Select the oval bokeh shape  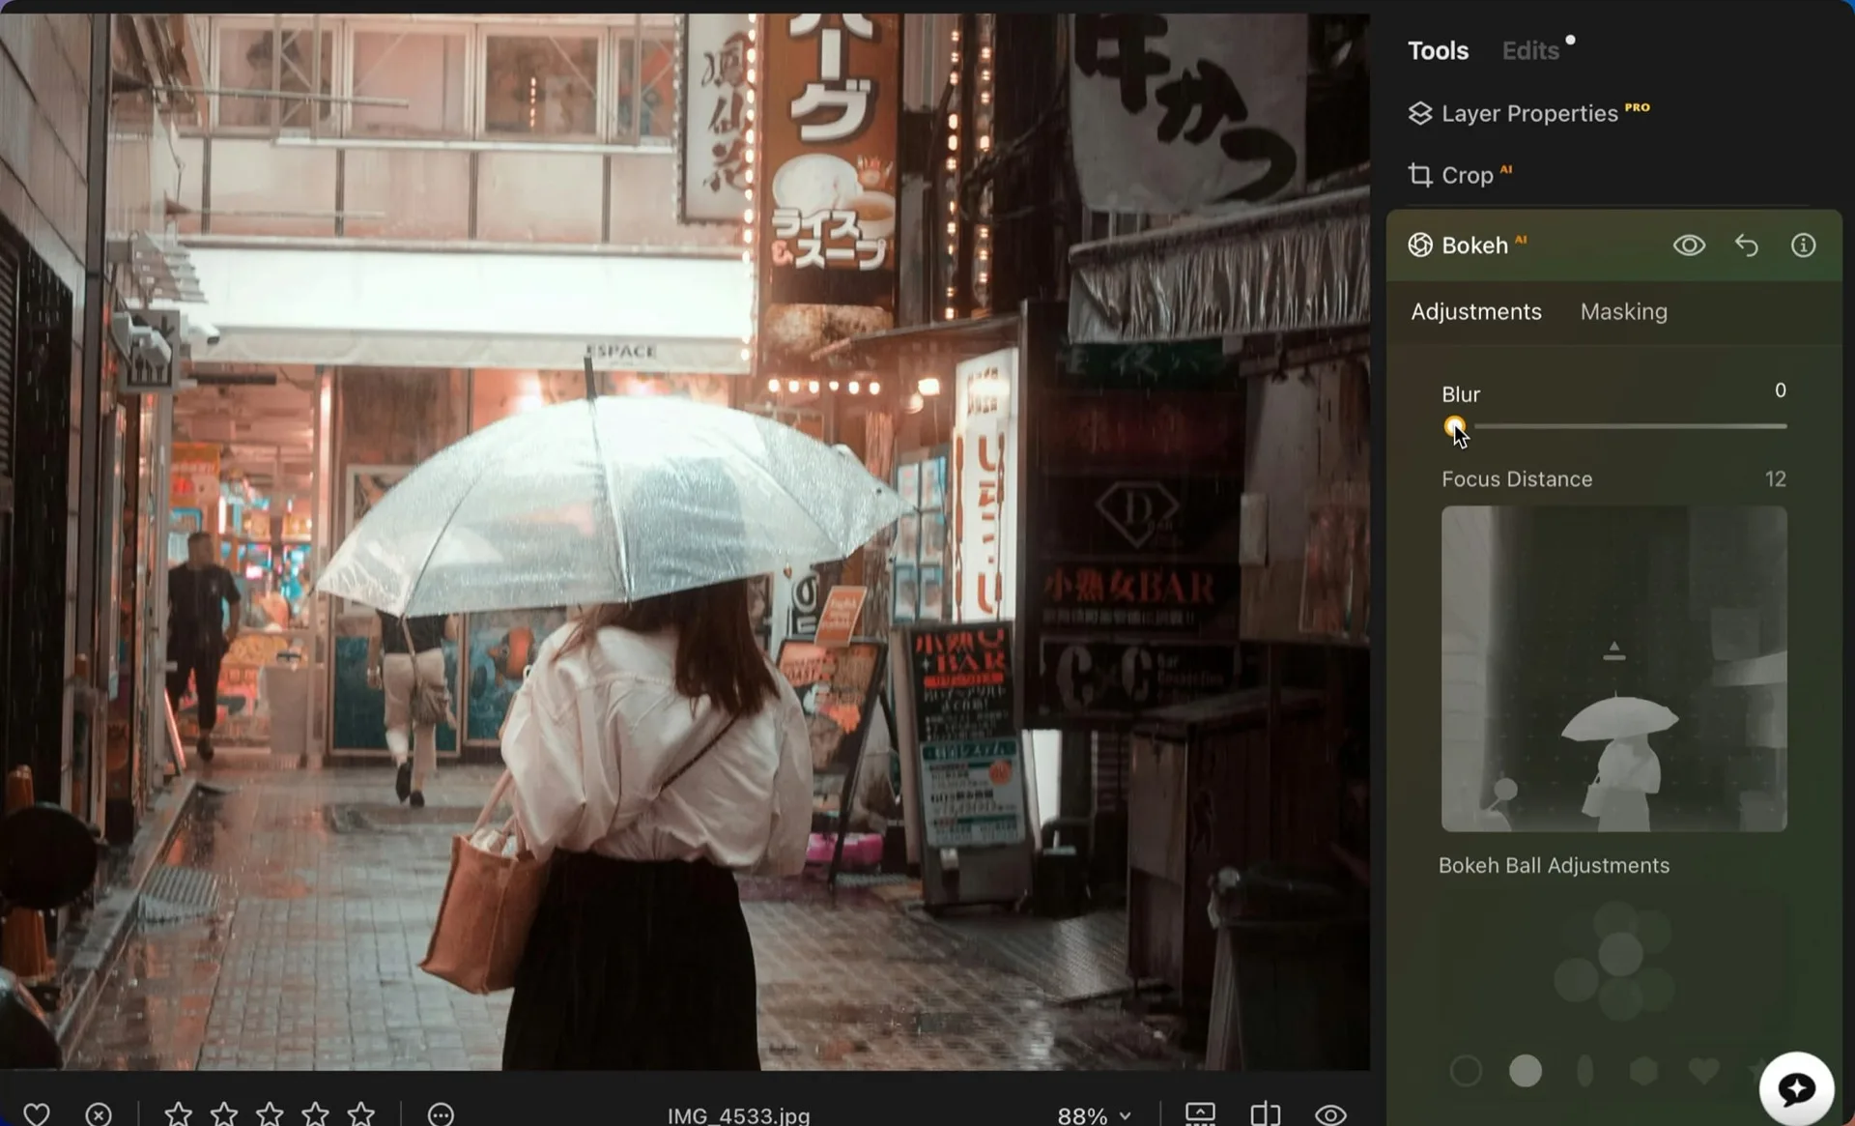pos(1584,1071)
